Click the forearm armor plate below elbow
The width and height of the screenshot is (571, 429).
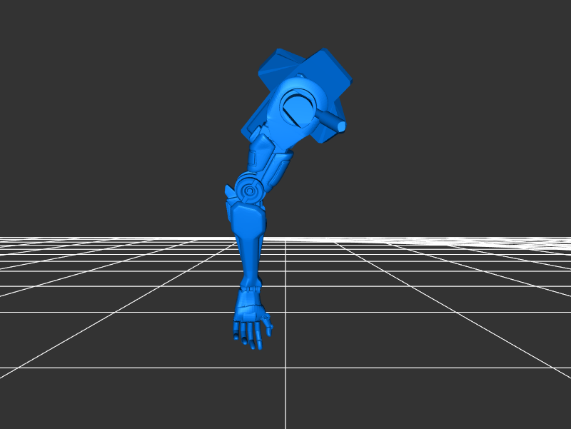tap(246, 216)
